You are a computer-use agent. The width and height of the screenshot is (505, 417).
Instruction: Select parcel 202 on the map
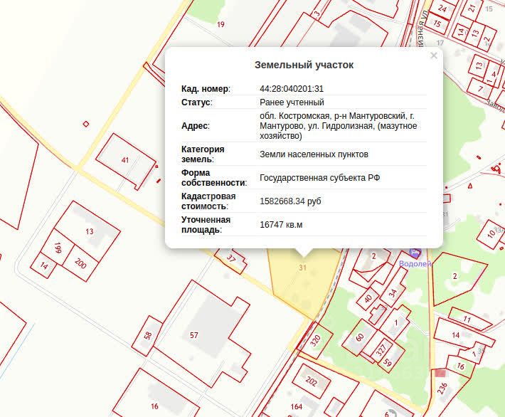[x=311, y=381]
